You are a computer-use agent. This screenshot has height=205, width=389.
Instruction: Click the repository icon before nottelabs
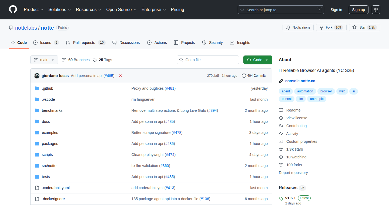[11, 28]
